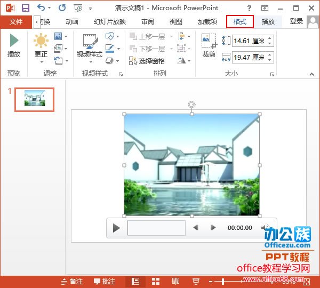Viewport: 320px width, 288px height.
Task: Switch to Normal view icon
Action: point(135,282)
